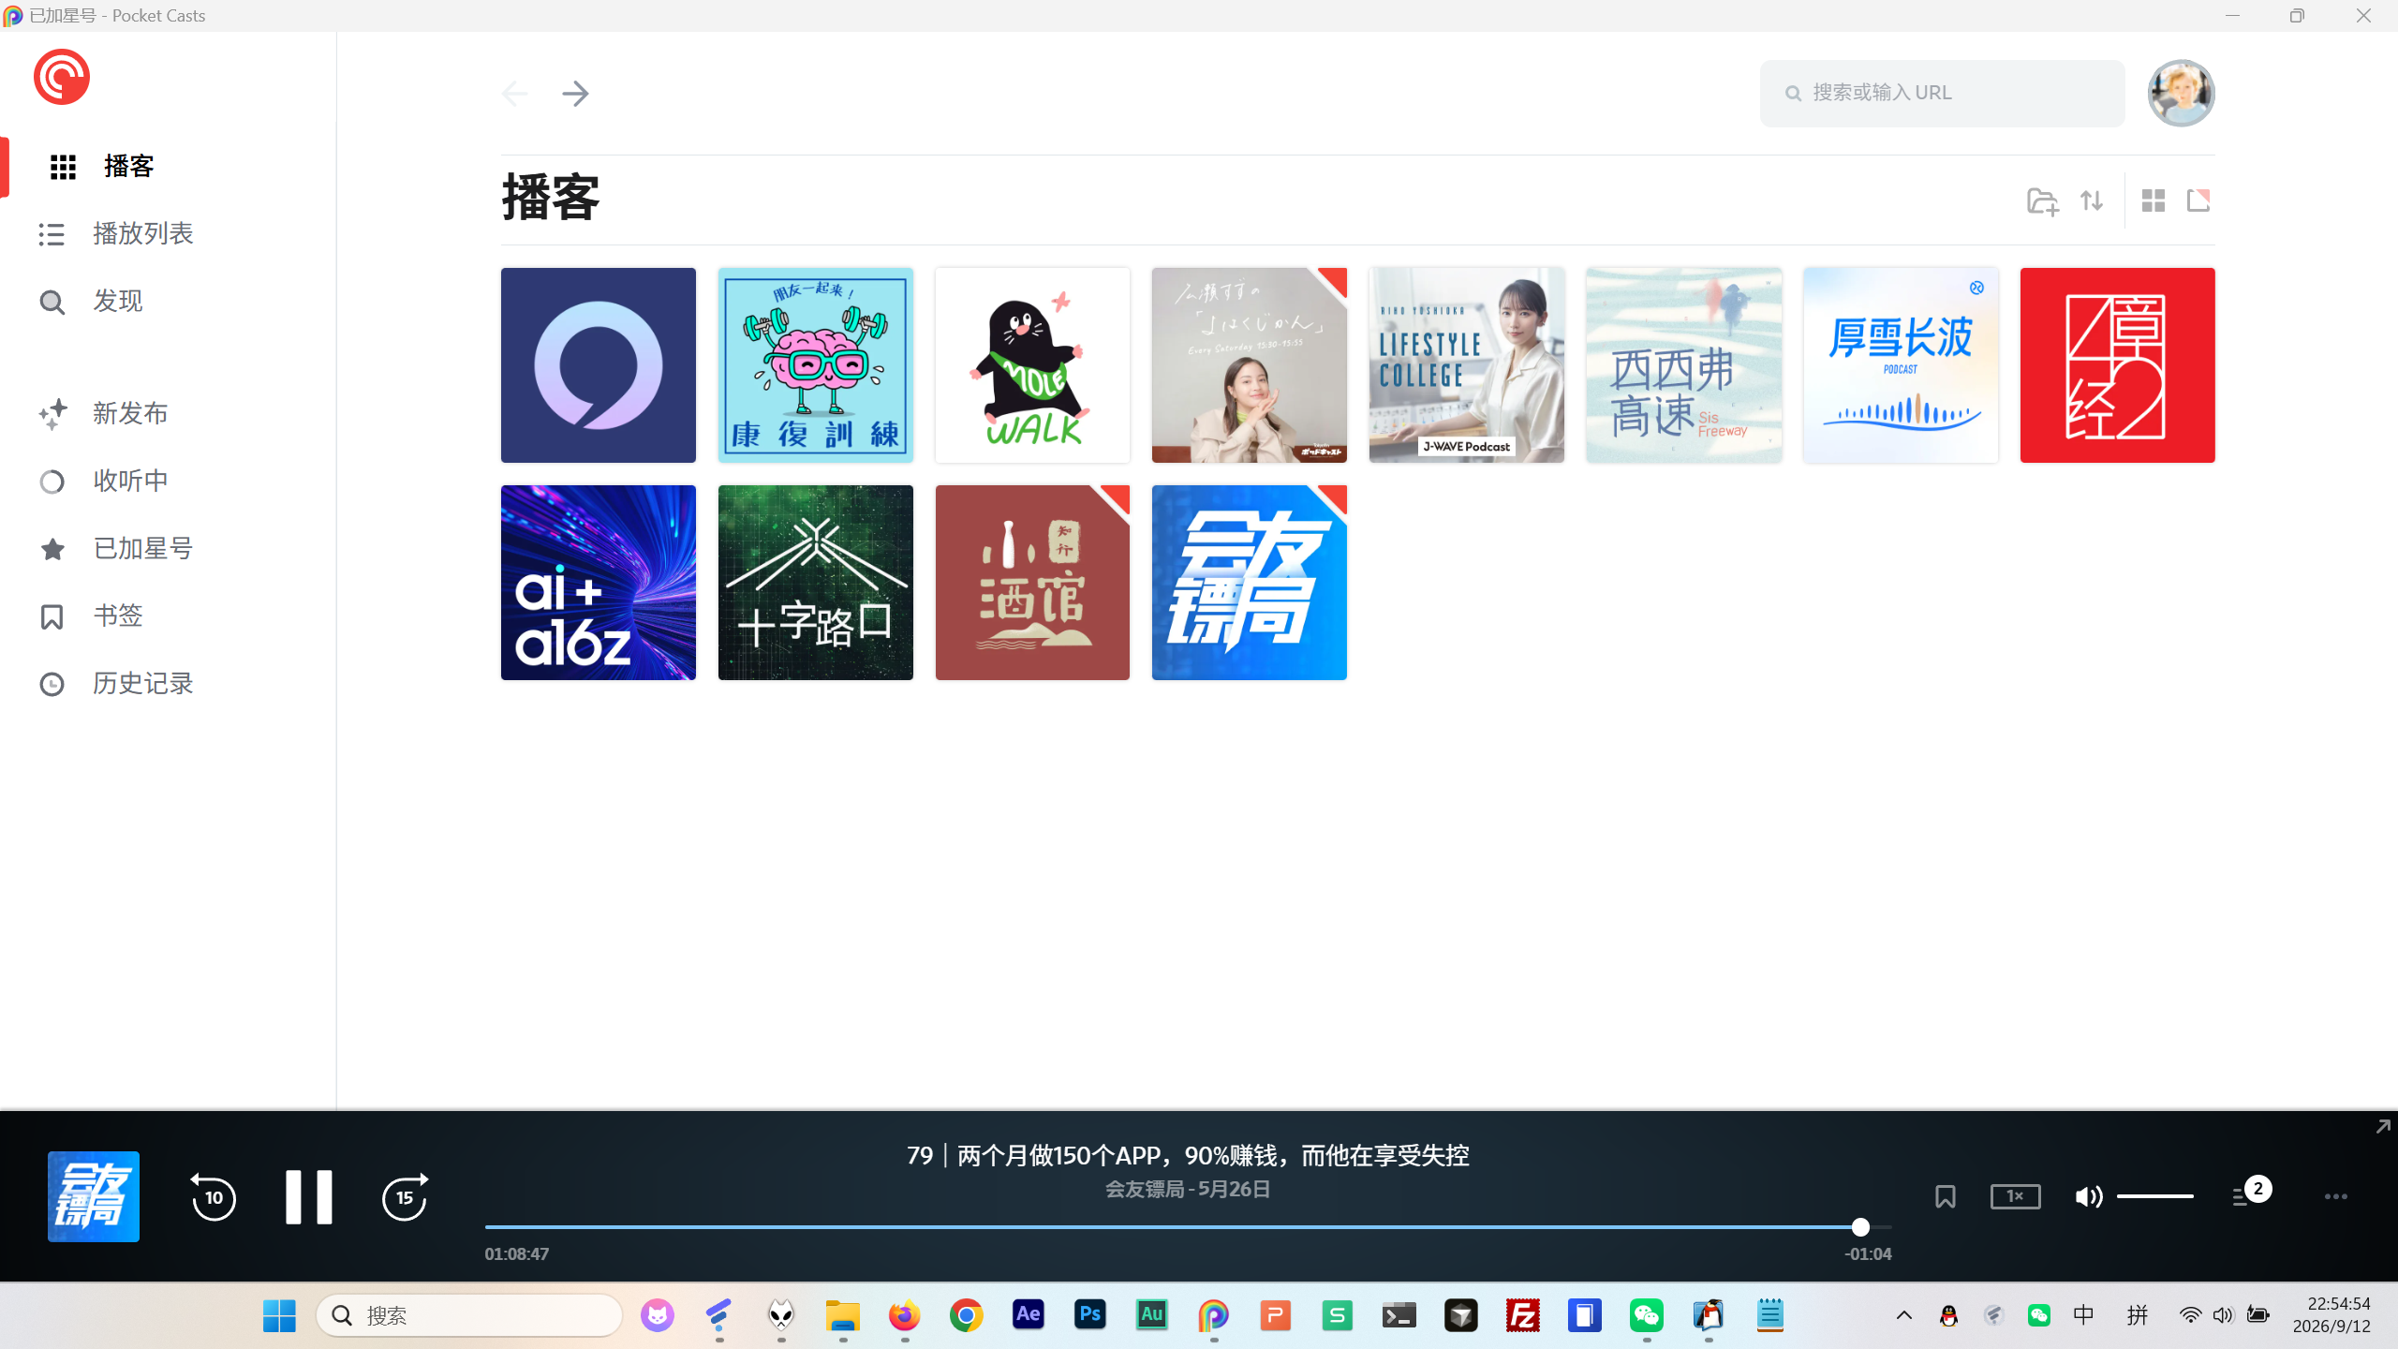
Task: Mute the player volume
Action: pyautogui.click(x=2088, y=1196)
